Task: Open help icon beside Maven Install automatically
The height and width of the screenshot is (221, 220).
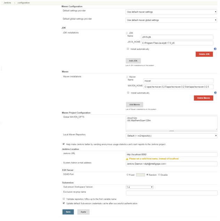Action: (215, 93)
